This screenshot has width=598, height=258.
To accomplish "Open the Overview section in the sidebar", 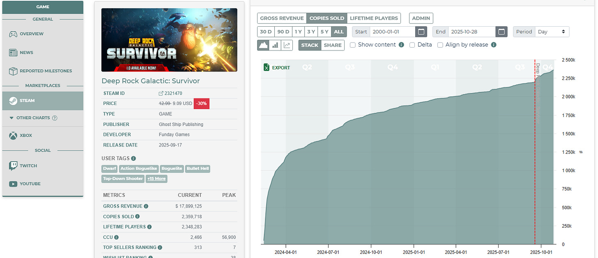I will (42, 34).
